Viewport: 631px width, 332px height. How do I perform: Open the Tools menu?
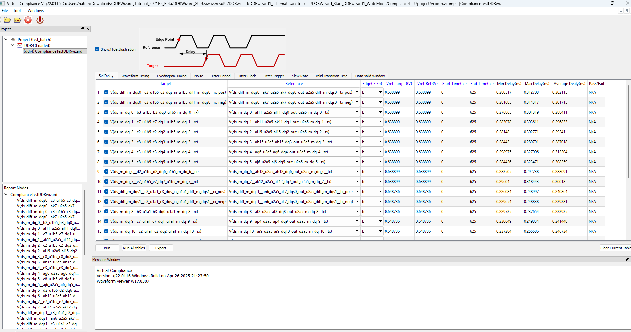click(18, 11)
